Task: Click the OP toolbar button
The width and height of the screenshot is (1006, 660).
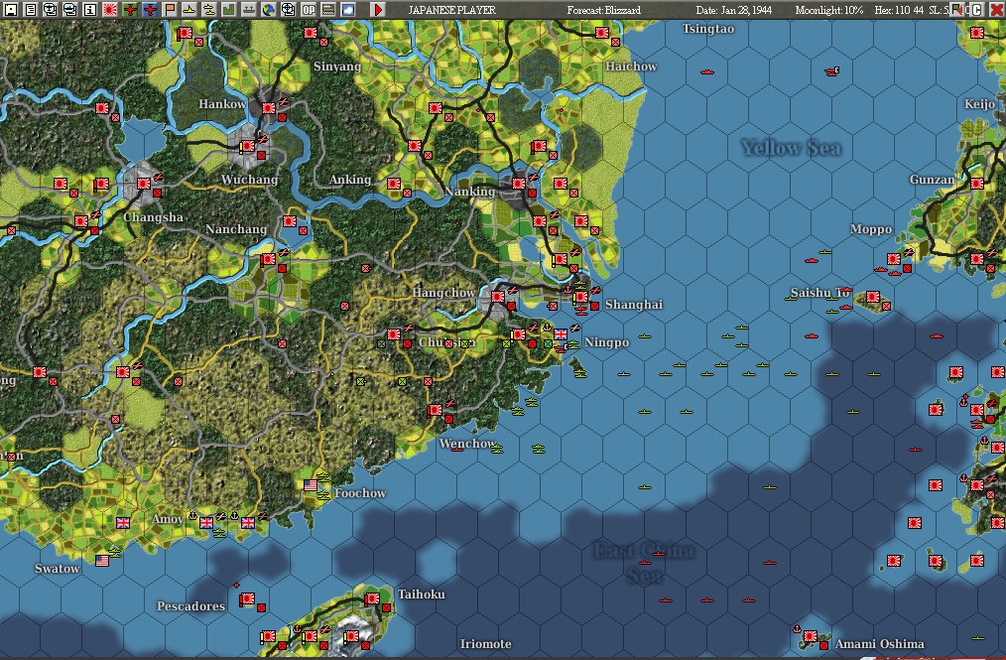Action: 309,10
